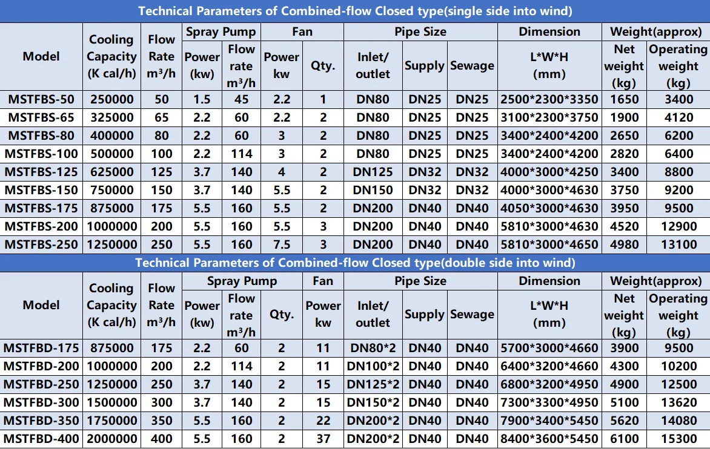Screen dimensions: 710x449
Task: Click fan quantity 1 for MSTFBS-50
Action: point(323,99)
